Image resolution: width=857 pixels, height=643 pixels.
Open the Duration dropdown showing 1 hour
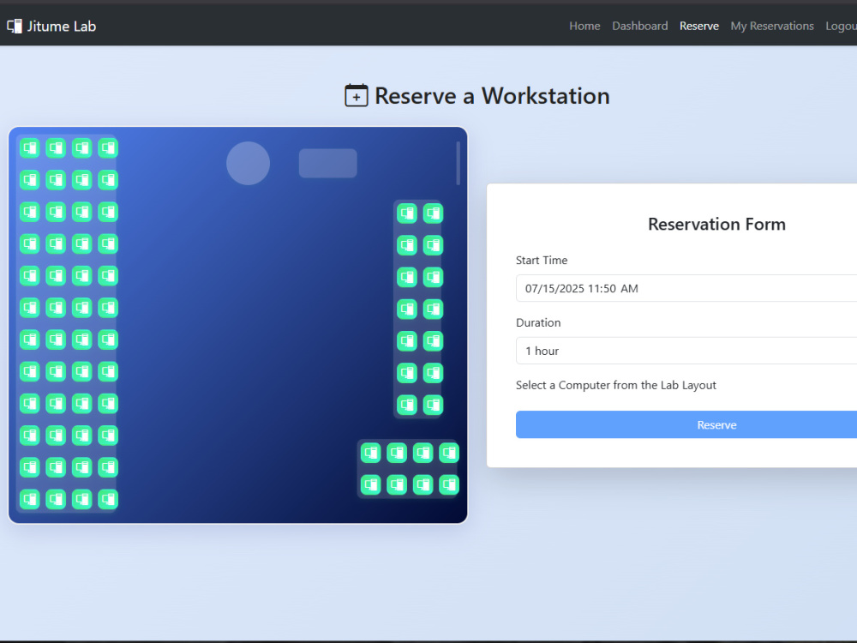pos(686,351)
